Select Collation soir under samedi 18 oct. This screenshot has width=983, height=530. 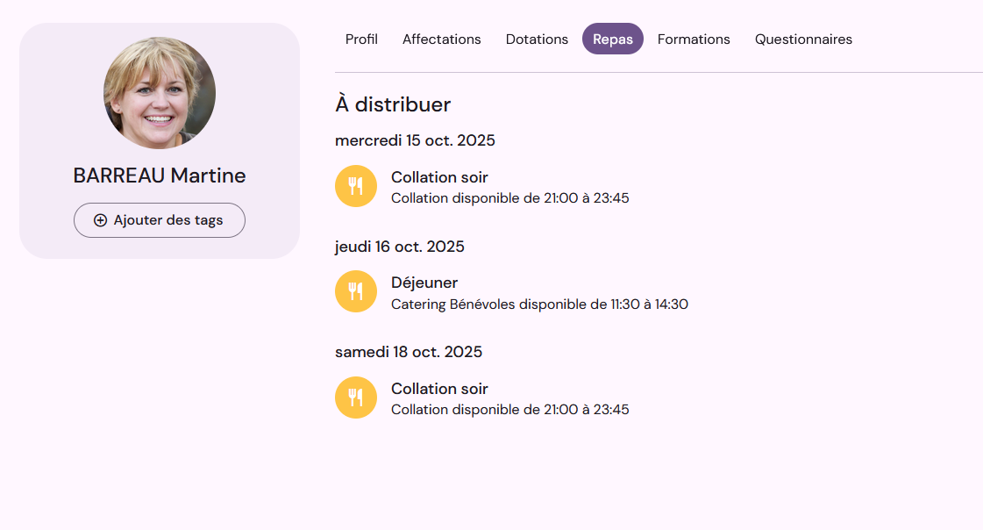tap(439, 389)
